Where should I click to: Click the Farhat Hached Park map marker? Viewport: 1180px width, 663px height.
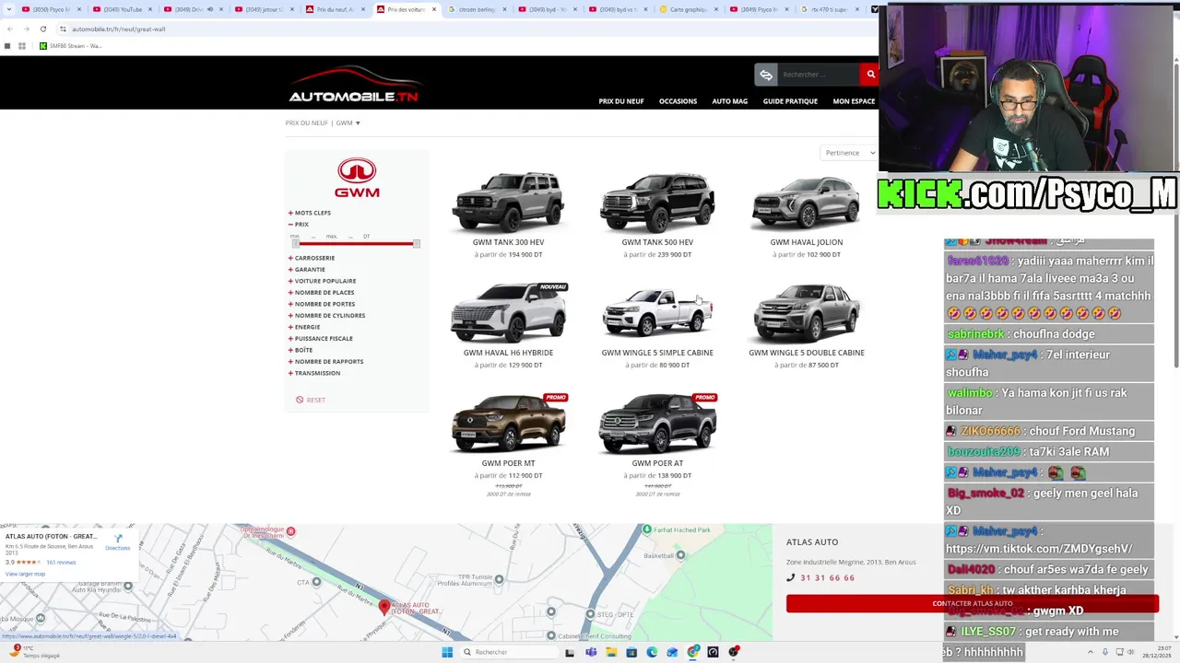pos(646,529)
